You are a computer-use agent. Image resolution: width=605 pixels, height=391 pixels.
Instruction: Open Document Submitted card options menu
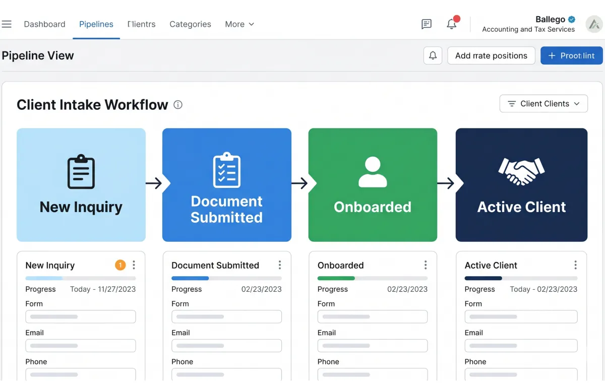point(280,265)
